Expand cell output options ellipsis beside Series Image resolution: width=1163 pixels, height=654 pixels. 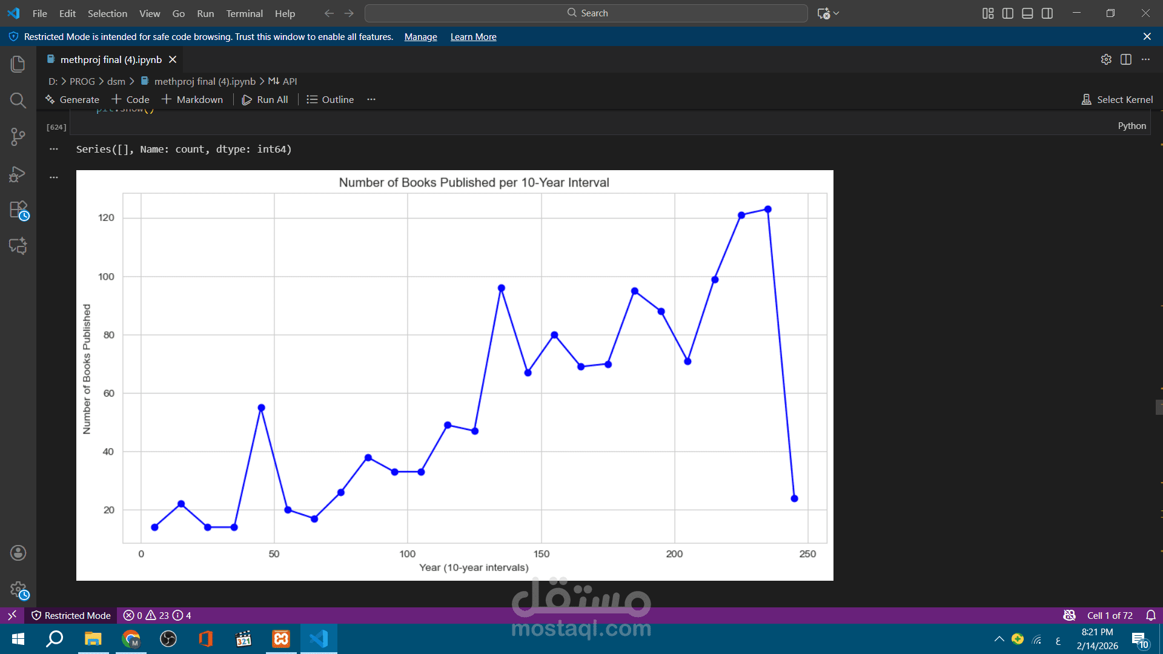(54, 149)
